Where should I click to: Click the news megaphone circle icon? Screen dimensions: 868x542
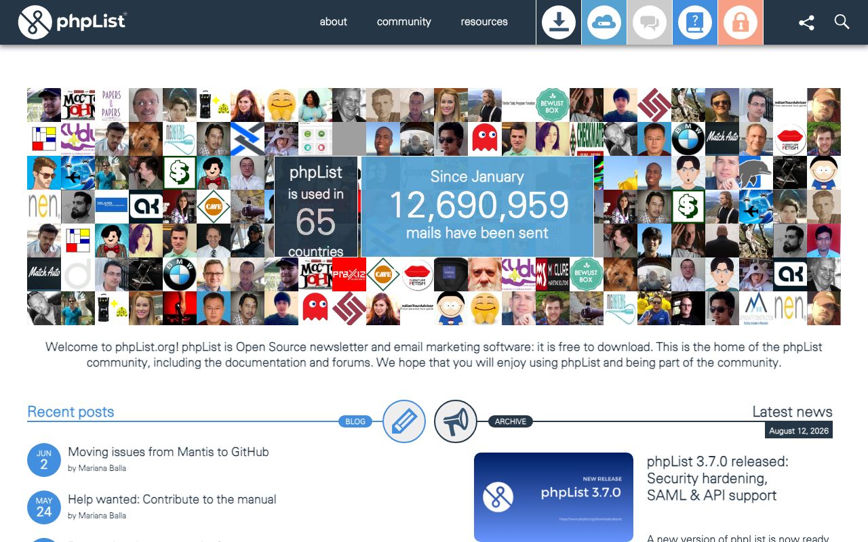(456, 421)
